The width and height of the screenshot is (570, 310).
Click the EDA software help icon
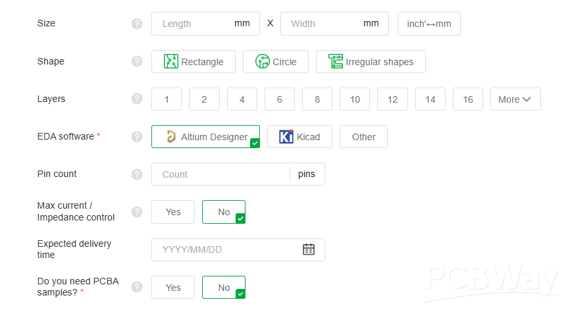137,137
